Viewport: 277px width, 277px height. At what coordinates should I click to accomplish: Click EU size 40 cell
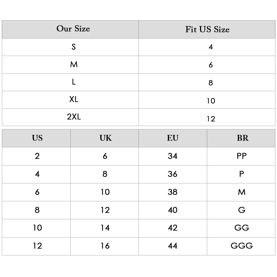pyautogui.click(x=173, y=210)
